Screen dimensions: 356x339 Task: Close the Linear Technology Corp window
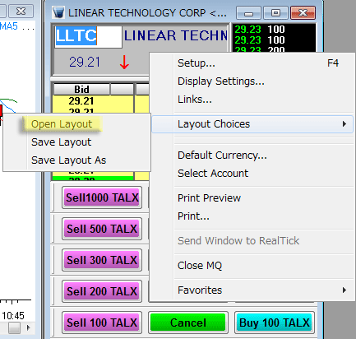303,13
